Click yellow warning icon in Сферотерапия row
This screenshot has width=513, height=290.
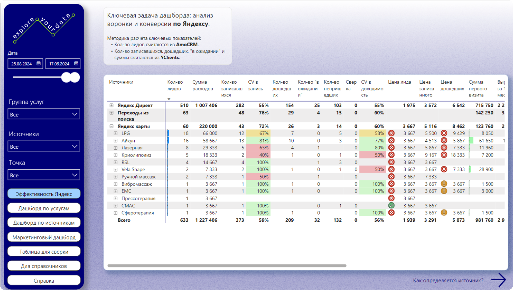click(x=444, y=212)
